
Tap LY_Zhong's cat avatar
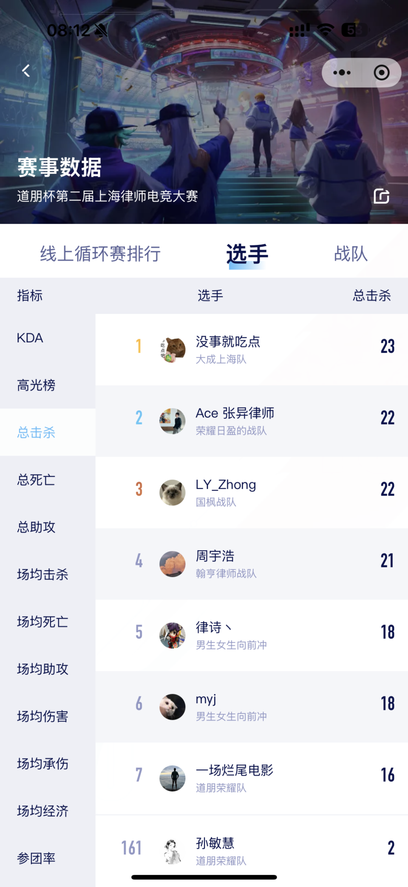tap(173, 493)
